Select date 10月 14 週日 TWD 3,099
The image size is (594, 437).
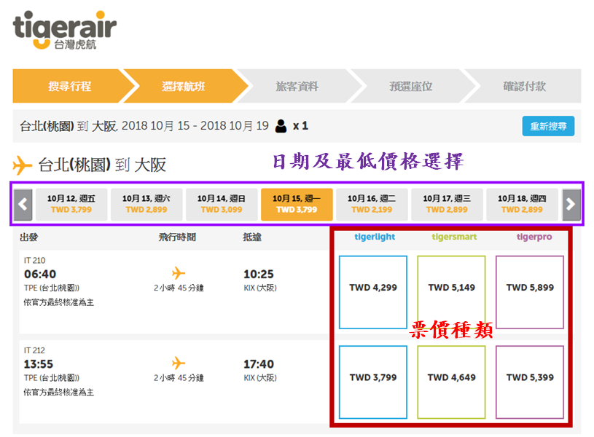(x=222, y=205)
